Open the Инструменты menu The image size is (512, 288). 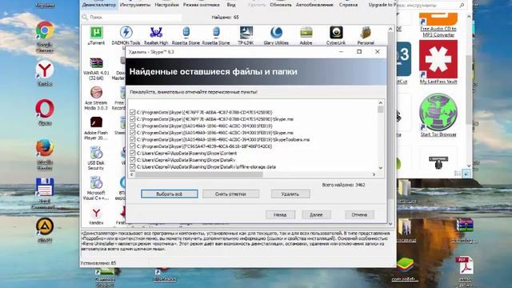tap(135, 5)
